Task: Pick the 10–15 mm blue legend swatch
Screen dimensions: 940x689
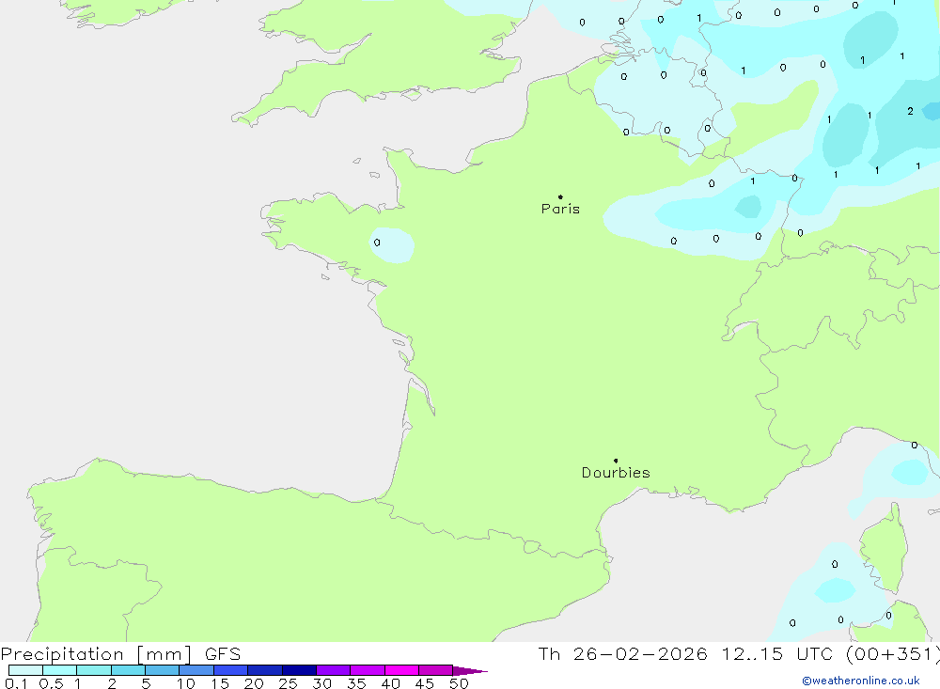Action: (196, 670)
